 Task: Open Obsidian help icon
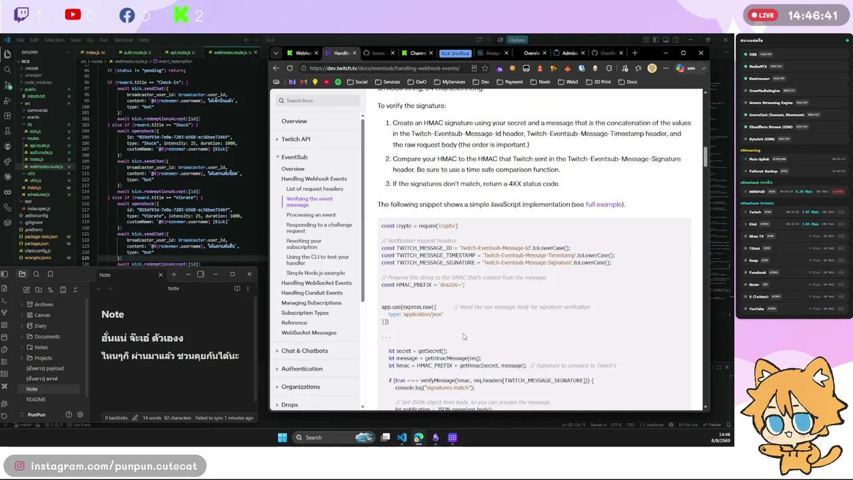tap(69, 415)
